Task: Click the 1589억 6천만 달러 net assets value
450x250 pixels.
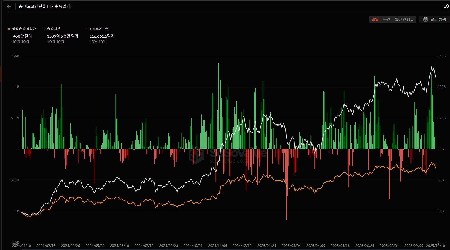Action: [x=63, y=36]
